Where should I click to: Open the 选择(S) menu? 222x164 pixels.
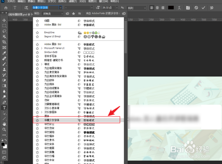point(62,1)
